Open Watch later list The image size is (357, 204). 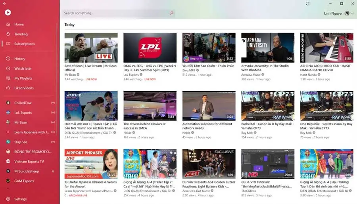click(x=23, y=69)
